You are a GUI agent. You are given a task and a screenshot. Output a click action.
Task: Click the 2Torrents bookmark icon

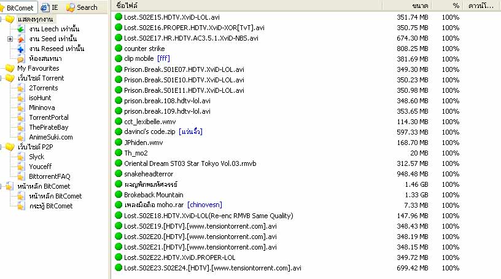[21, 88]
